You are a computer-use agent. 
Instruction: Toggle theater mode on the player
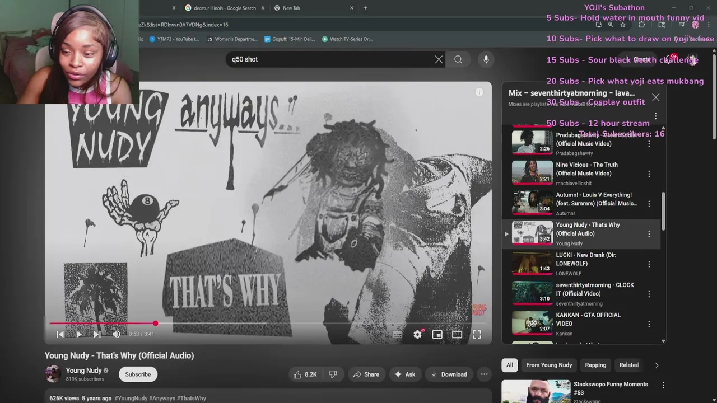coord(457,334)
